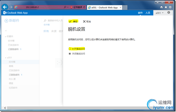The image size is (176, 112).
Task: Open the RSS 源 folder
Action: tap(12, 79)
